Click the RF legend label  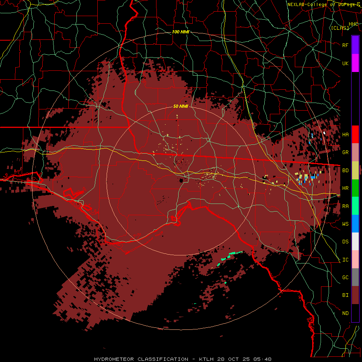click(345, 45)
